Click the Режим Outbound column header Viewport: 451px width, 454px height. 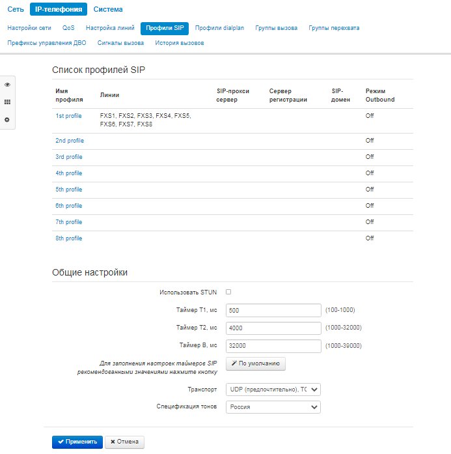point(380,95)
